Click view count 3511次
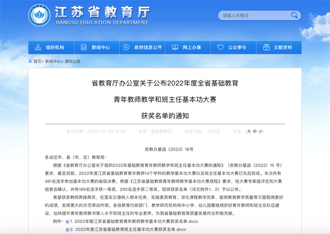Screen dimensions: 330x234 [x=214, y=132]
